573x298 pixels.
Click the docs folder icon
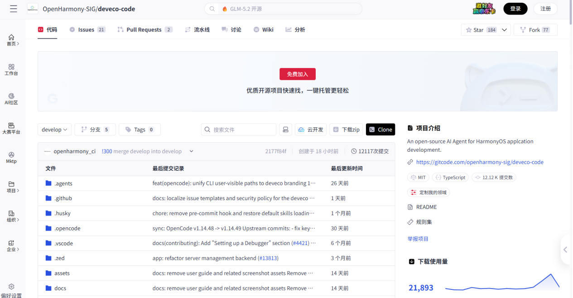pyautogui.click(x=48, y=288)
